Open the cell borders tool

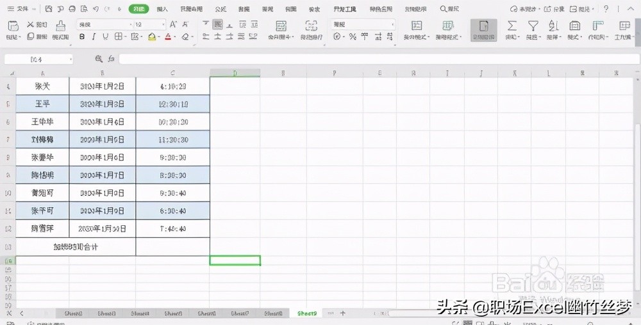(x=118, y=36)
